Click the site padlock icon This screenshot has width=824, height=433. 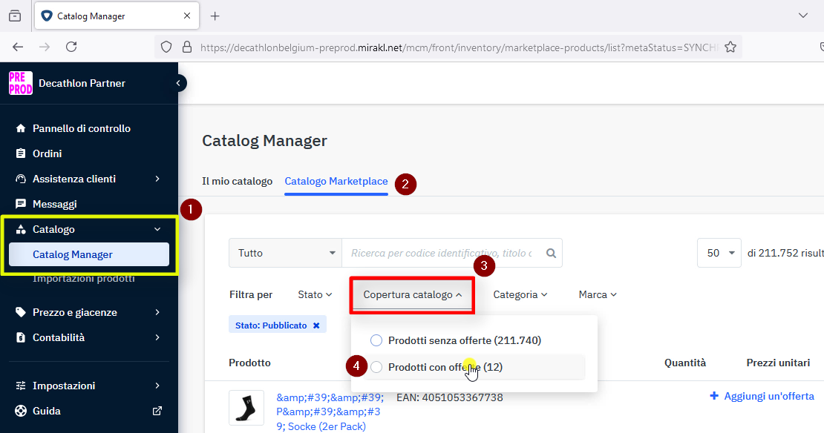[186, 47]
